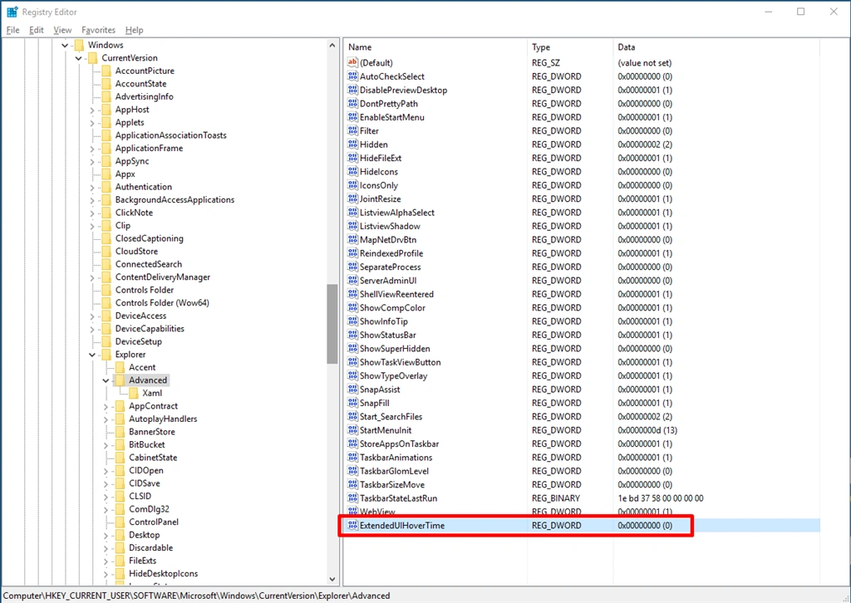Click the DWORD icon beside ExtendedUIHoverTime
This screenshot has height=603, width=851.
(352, 525)
